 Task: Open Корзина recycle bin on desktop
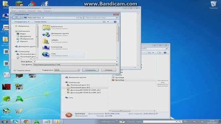pyautogui.click(x=213, y=5)
